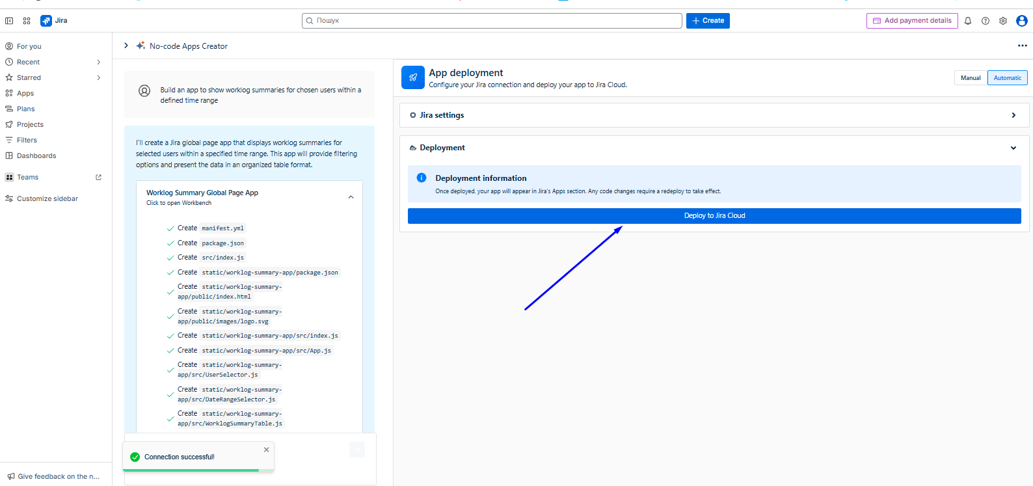Collapse the Deployment section
Viewport: 1033px width, 486px height.
(1013, 148)
